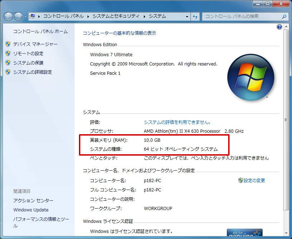Open Help with the blue question icon

coord(279,27)
